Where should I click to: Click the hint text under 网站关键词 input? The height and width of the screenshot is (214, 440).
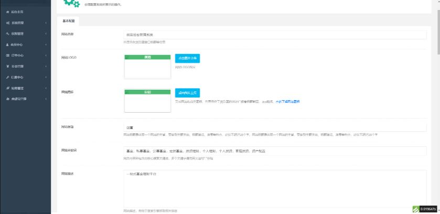(x=168, y=158)
